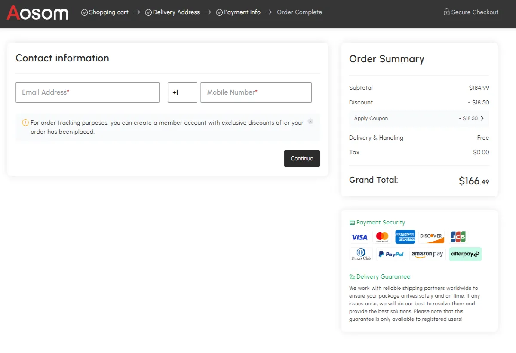516x353 pixels.
Task: Click the Payment Security section icon
Action: click(x=352, y=222)
